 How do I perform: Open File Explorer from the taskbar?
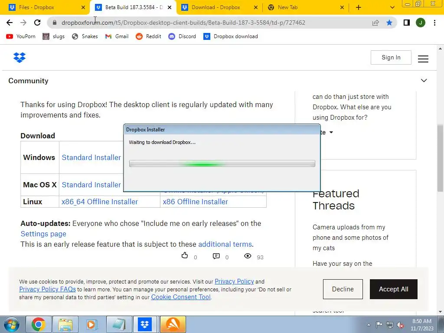coord(65,324)
